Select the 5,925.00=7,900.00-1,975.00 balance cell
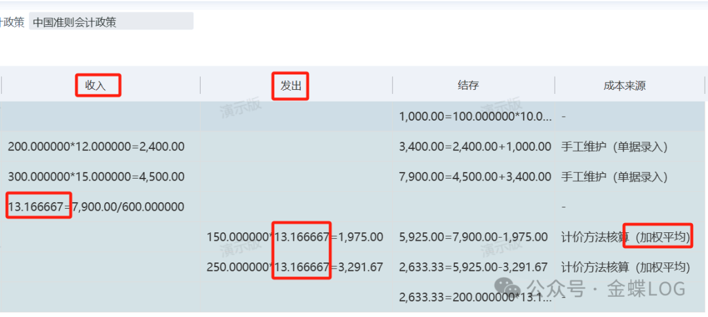708x317 pixels. 473,237
